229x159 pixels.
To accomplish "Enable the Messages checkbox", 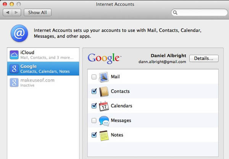I will [94, 120].
